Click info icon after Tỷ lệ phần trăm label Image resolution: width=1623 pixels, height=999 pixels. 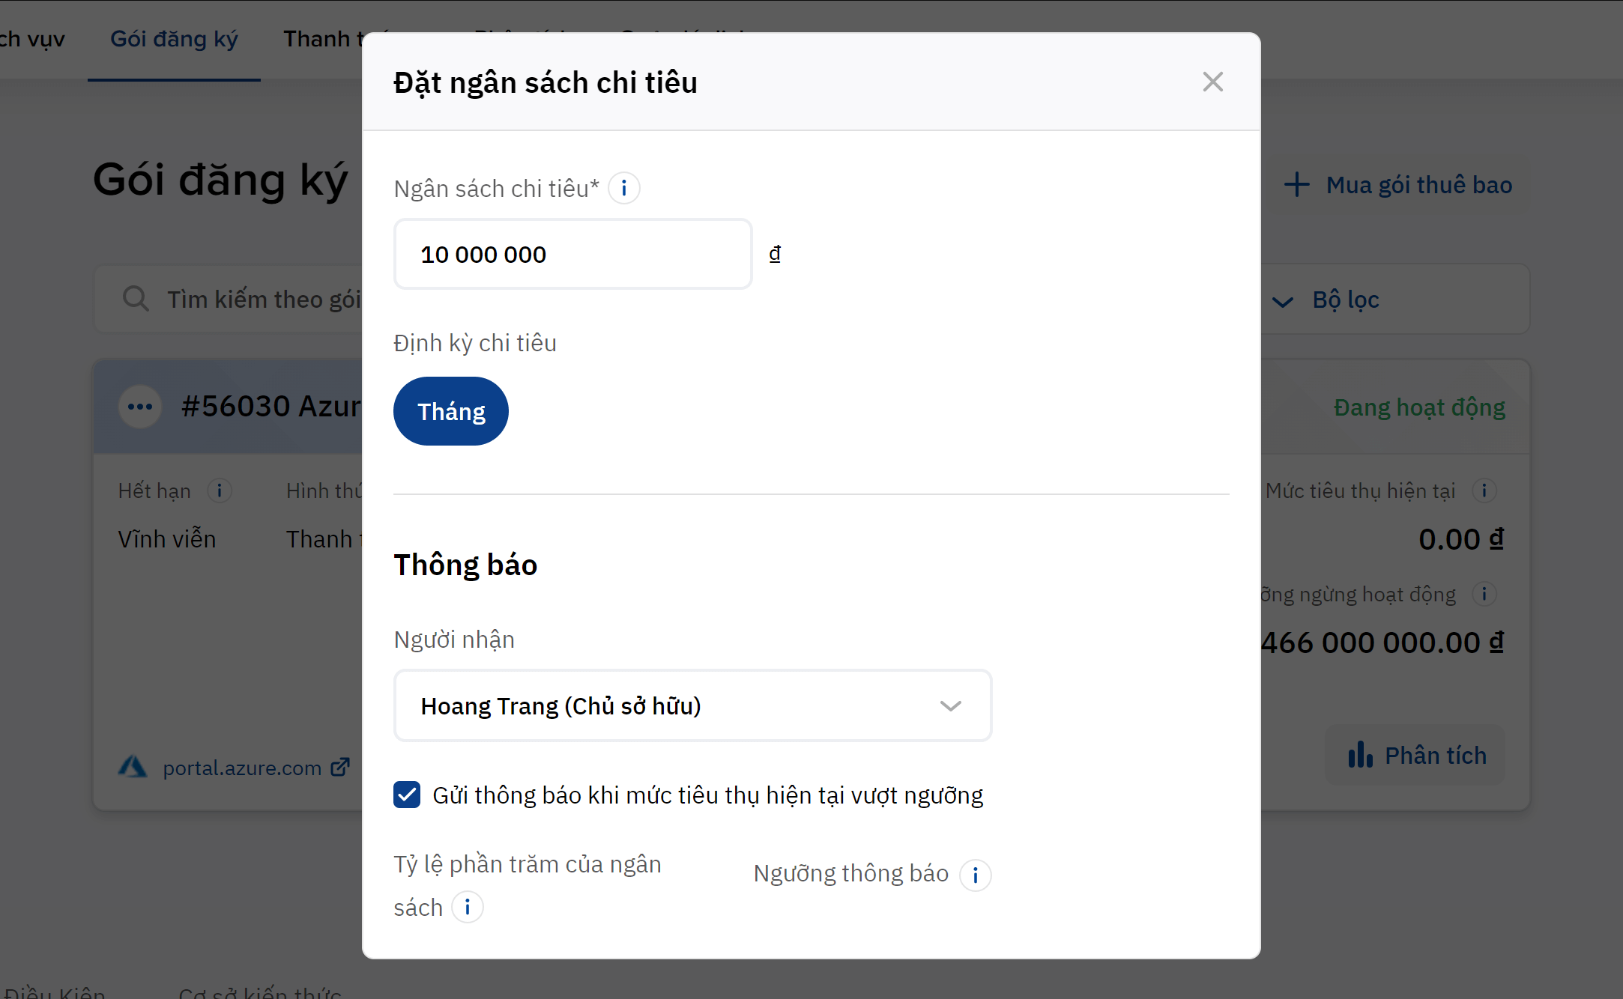pos(467,908)
